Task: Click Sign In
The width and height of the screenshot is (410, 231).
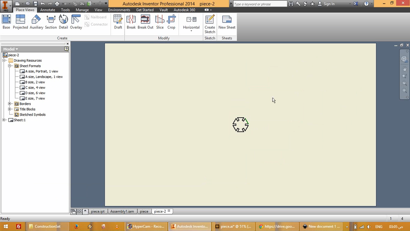Action: click(329, 4)
